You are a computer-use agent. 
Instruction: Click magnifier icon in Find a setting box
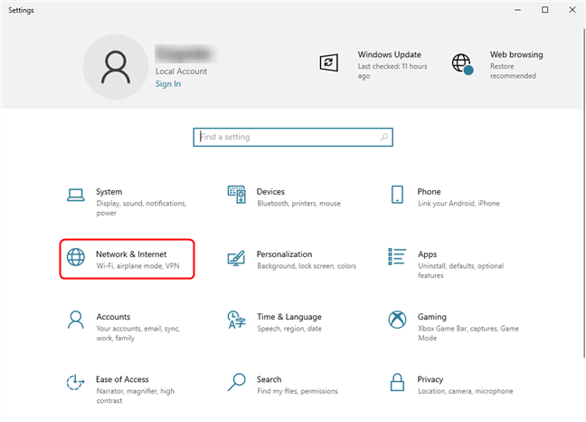(x=384, y=138)
